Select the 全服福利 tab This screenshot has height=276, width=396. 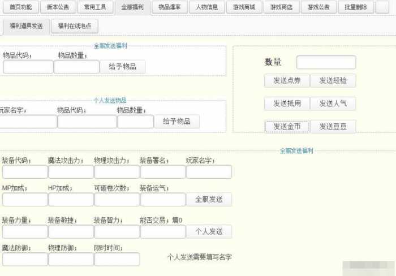tap(132, 7)
